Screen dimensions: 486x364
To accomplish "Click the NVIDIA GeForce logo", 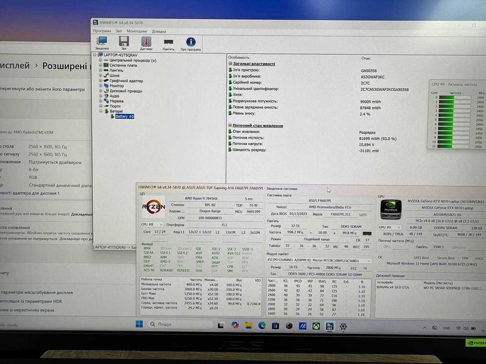I will tap(391, 210).
